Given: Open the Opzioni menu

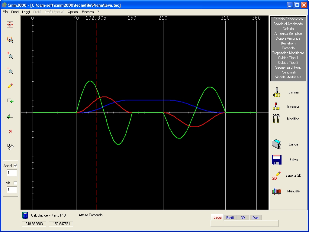Looking at the screenshot, I should tap(73, 12).
